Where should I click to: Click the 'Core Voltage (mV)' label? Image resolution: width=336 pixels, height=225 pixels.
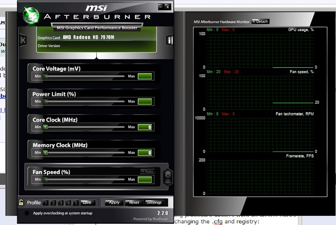click(x=57, y=68)
